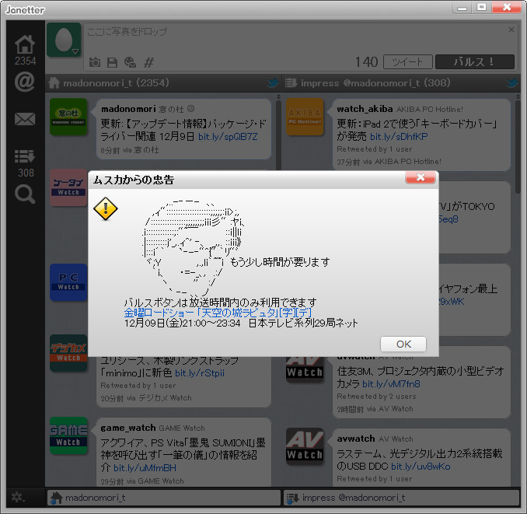Click the floppy disk save draft icon
527x514 pixels.
(x=112, y=62)
